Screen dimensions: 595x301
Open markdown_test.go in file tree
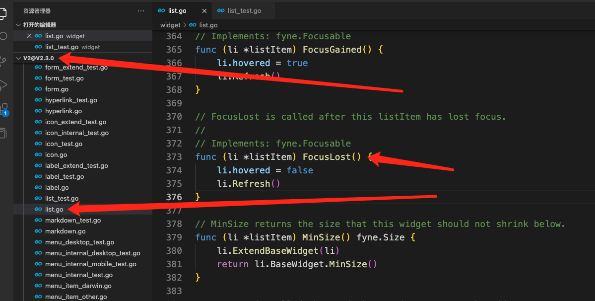pyautogui.click(x=73, y=221)
